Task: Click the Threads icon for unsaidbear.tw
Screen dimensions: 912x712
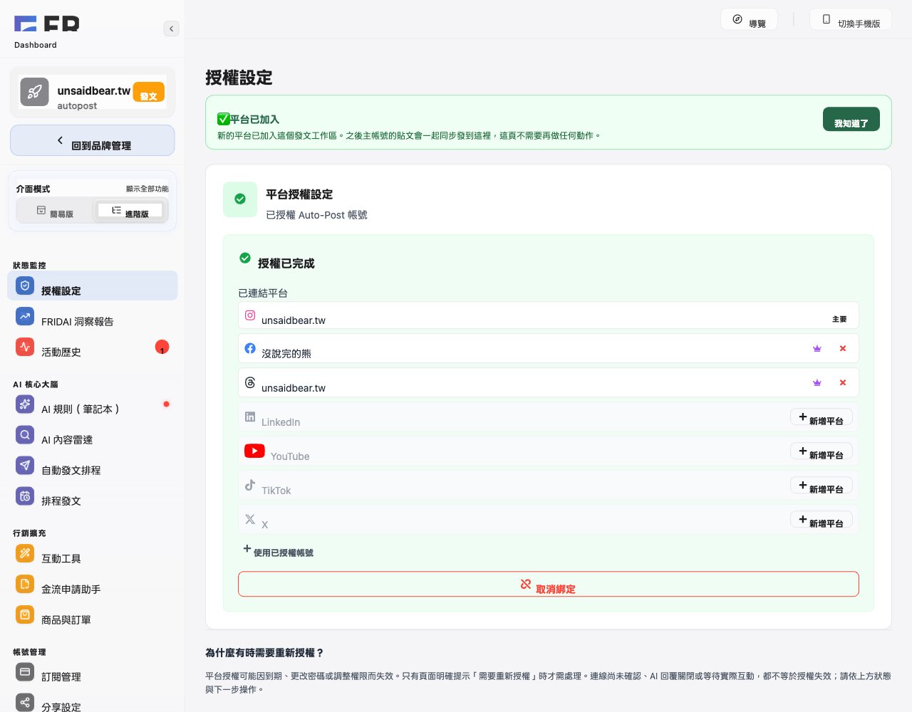Action: tap(250, 382)
